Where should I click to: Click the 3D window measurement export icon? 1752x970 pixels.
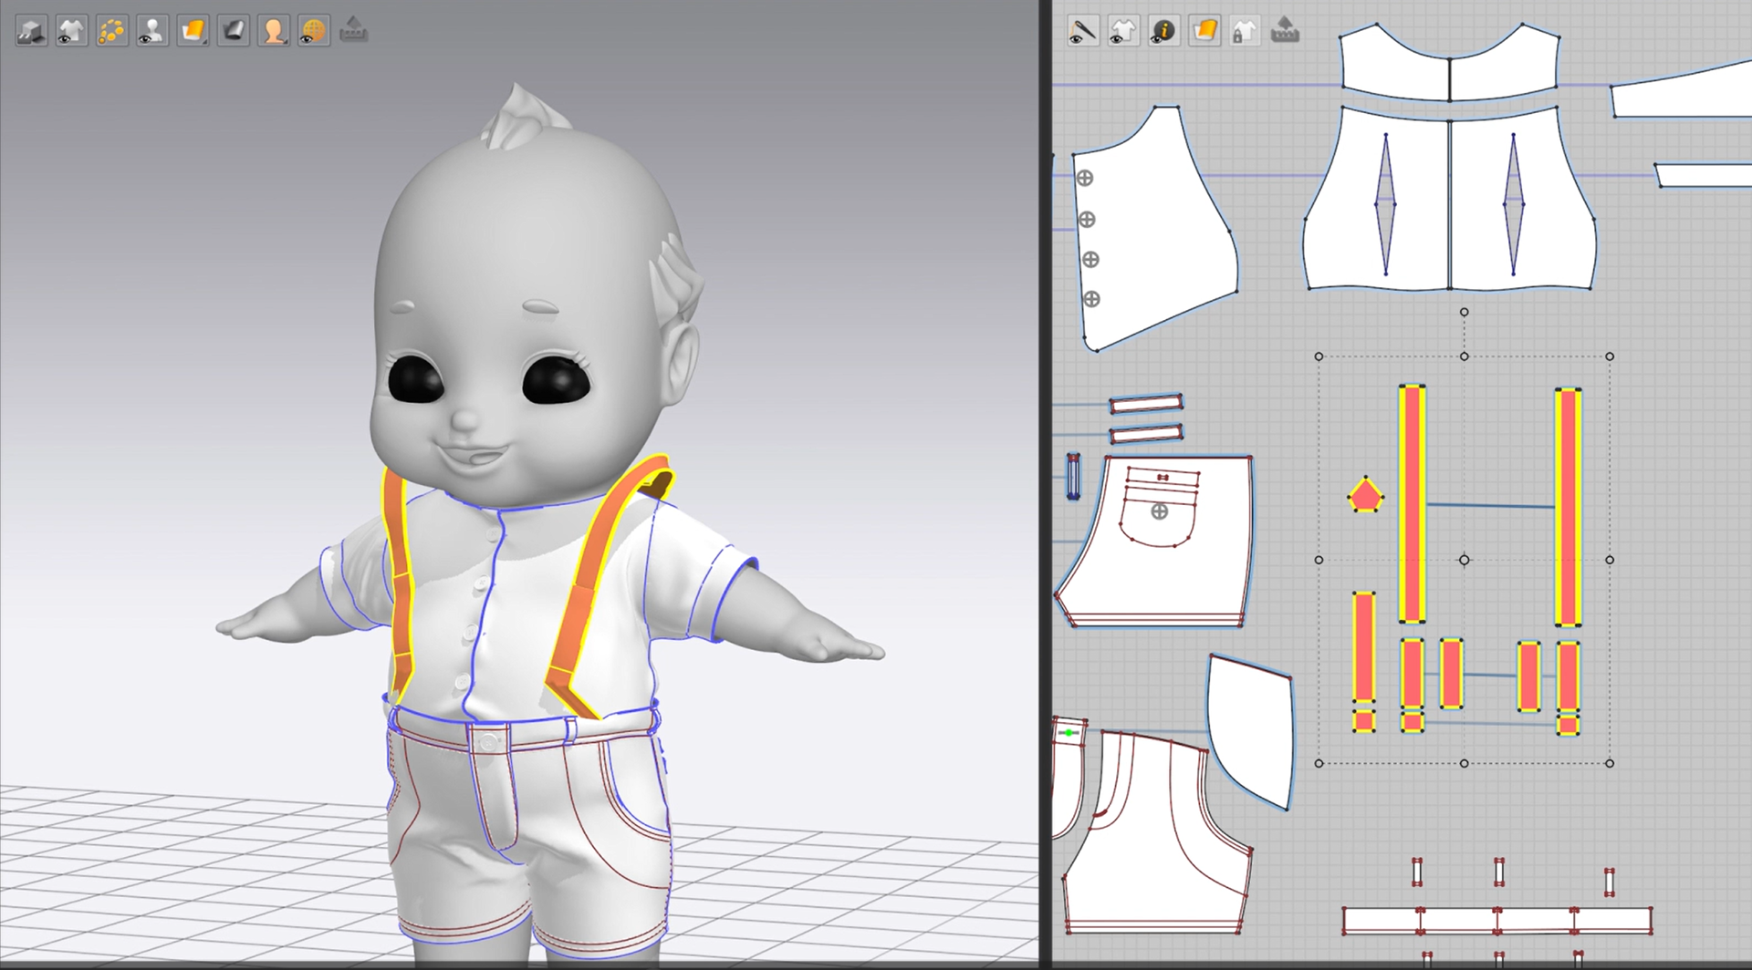[x=353, y=29]
